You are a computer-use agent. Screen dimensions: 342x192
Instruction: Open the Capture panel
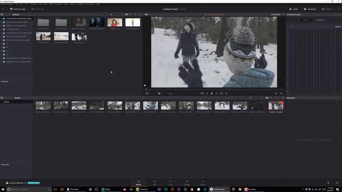327,9
